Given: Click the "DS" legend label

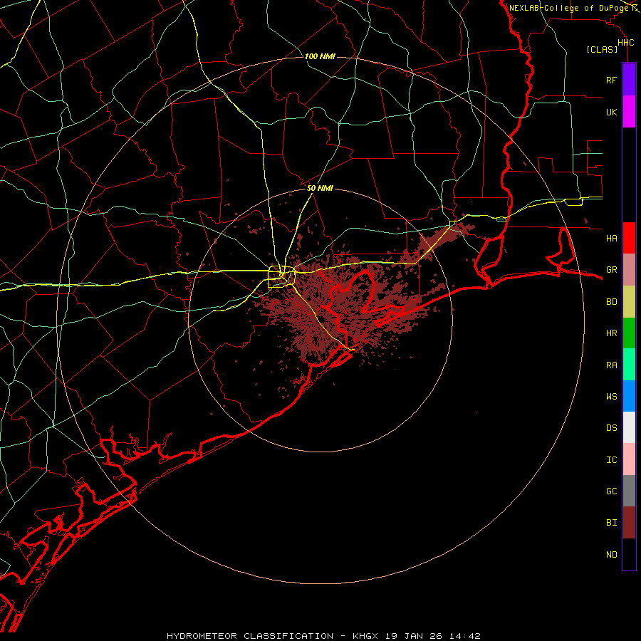Looking at the screenshot, I should [x=611, y=428].
